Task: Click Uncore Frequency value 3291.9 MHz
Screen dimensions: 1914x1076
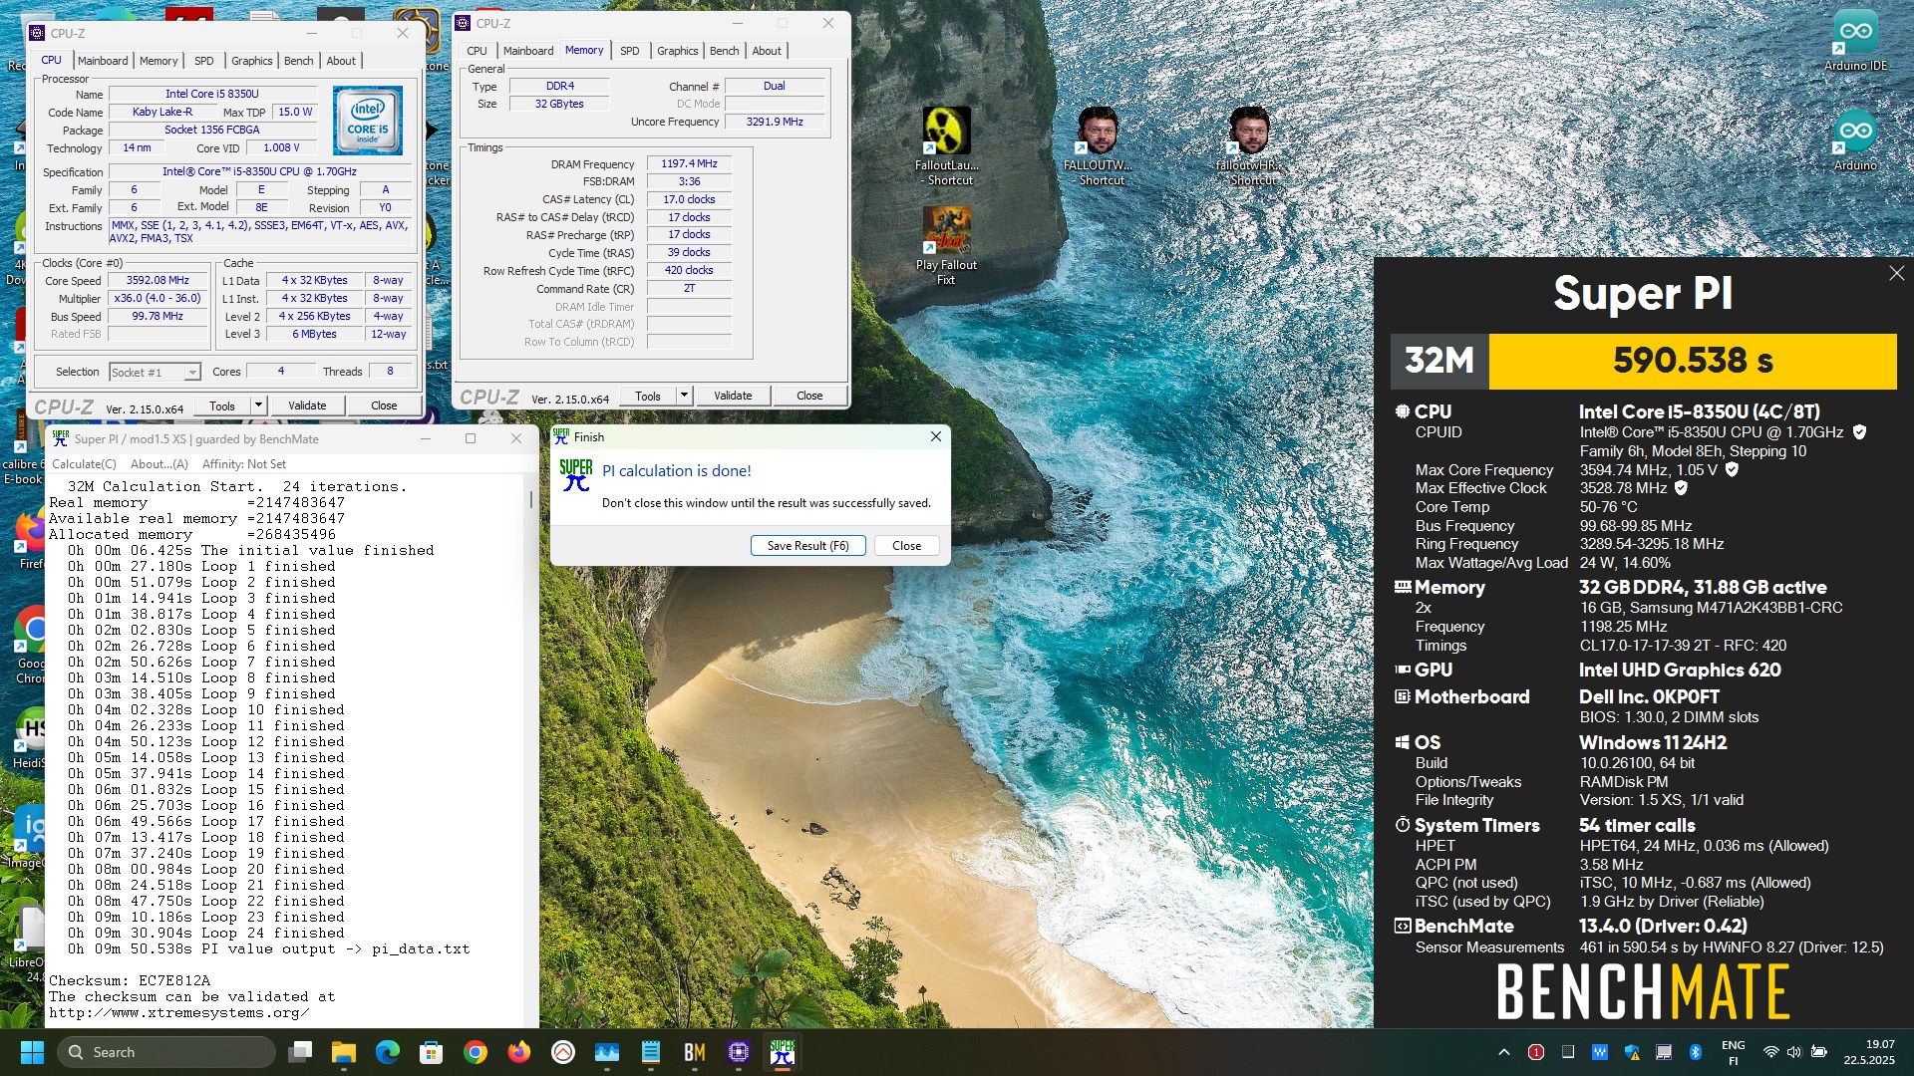Action: [775, 122]
